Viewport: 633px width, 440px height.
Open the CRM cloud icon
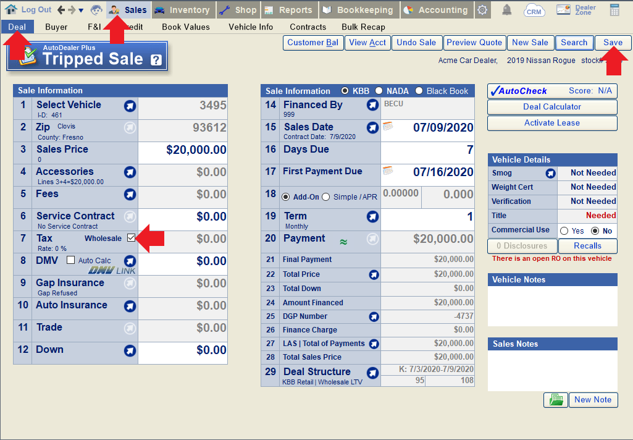click(534, 10)
